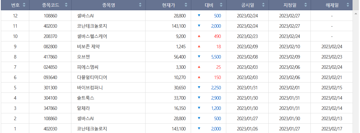Image resolution: width=360 pixels, height=133 pixels.
Task: Click 해제일 date 2023/02/13 in row 2
Action: pyautogui.click(x=332, y=118)
